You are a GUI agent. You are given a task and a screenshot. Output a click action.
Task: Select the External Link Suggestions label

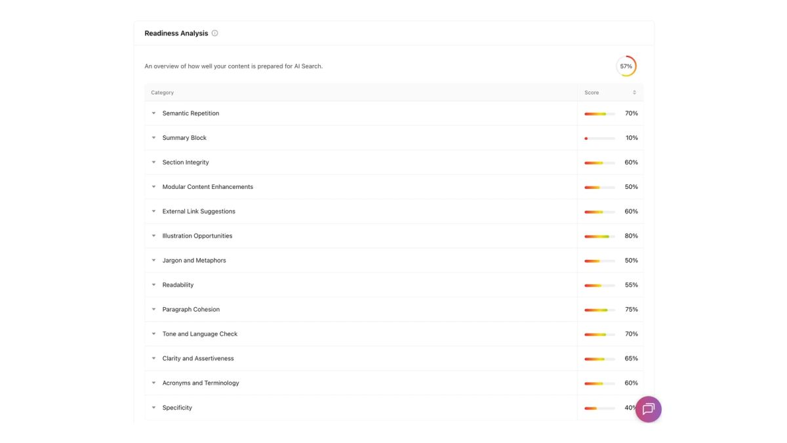[199, 211]
